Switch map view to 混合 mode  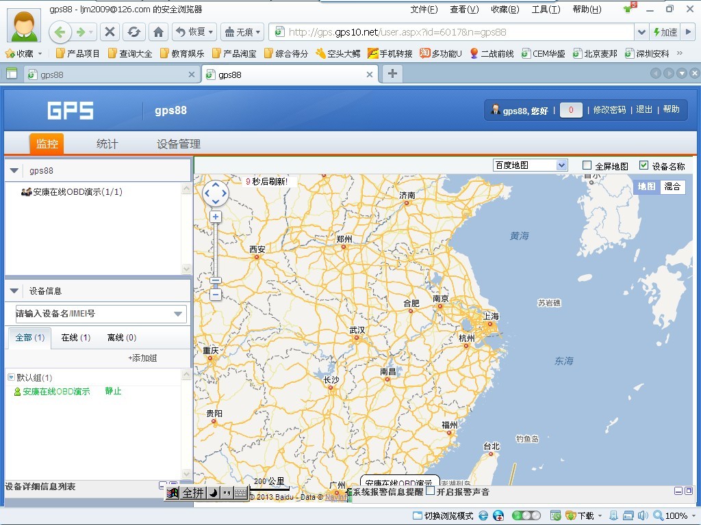tap(672, 186)
